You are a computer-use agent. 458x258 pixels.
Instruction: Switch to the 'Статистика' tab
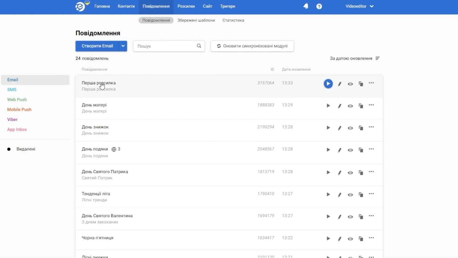(x=233, y=20)
